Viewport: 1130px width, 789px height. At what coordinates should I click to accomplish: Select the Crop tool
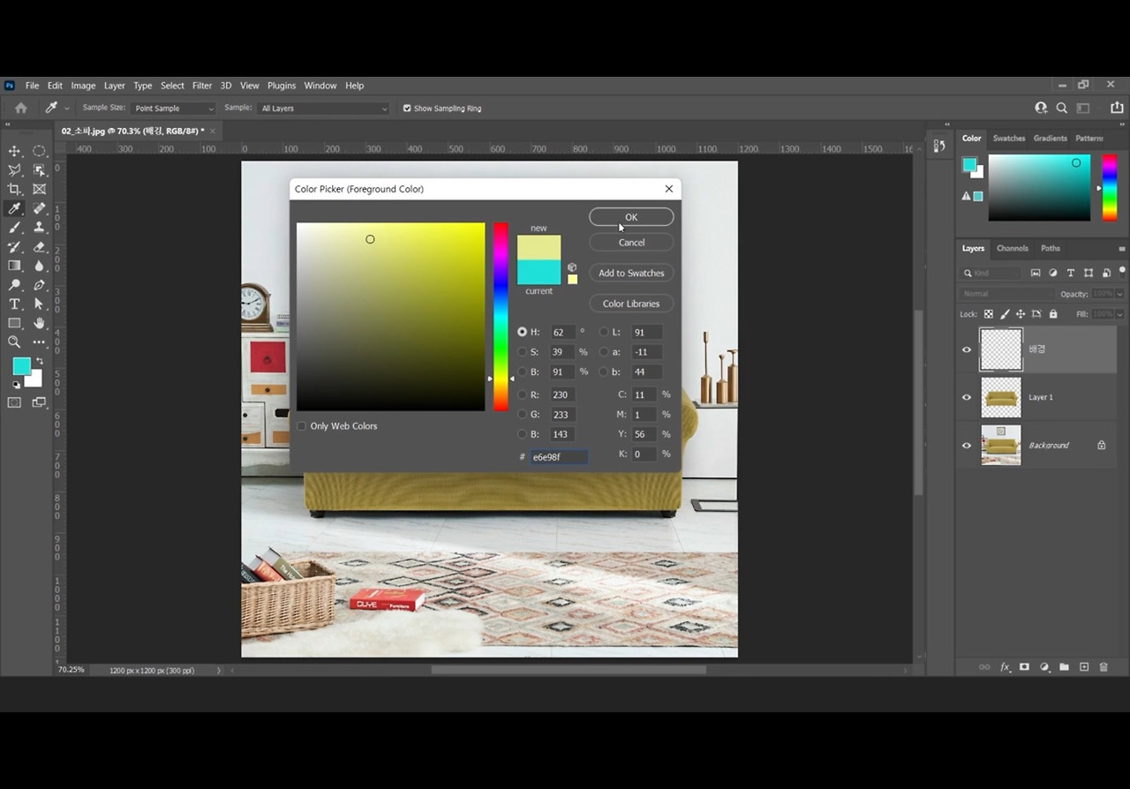click(x=14, y=189)
